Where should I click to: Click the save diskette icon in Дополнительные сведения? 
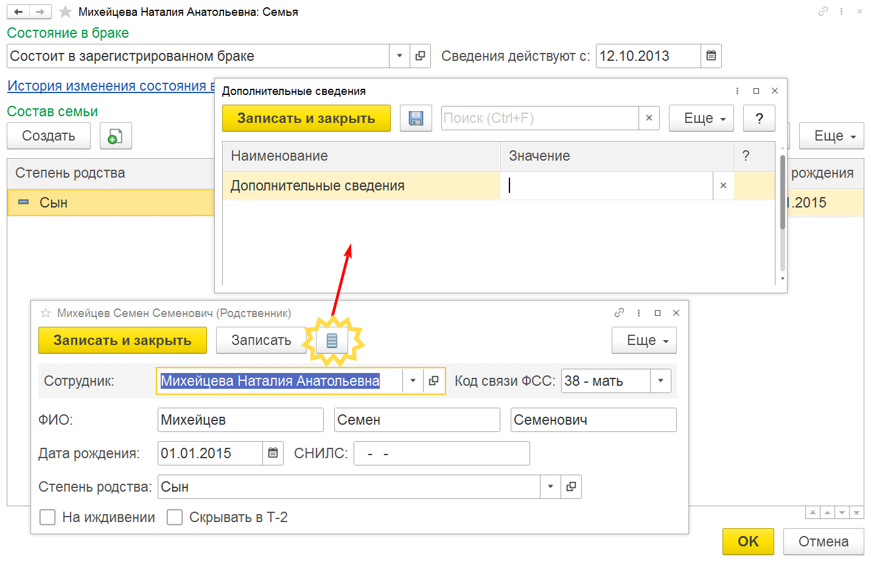click(x=416, y=118)
